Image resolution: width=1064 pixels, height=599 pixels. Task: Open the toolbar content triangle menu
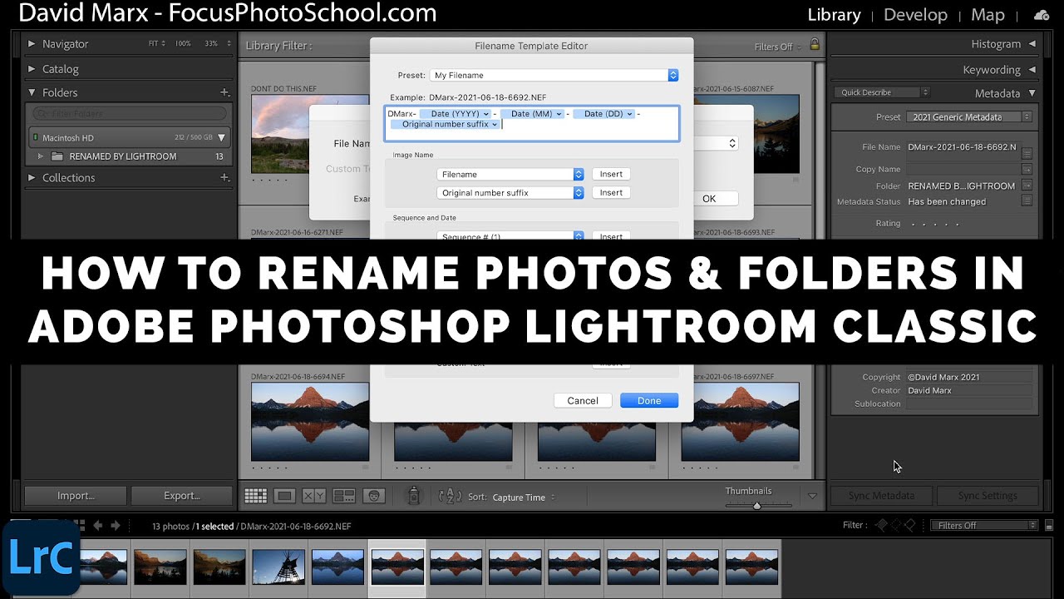812,496
